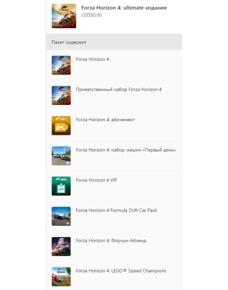The width and height of the screenshot is (228, 290).
Task: Open the Formula Drift Car Pack thumbnail
Action: coord(61,216)
